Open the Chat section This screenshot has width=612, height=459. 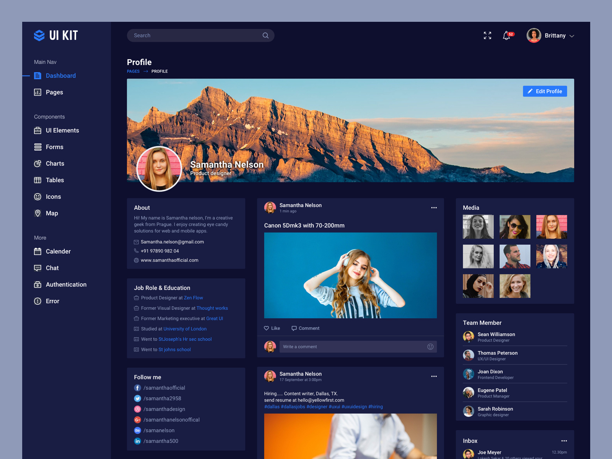point(52,268)
